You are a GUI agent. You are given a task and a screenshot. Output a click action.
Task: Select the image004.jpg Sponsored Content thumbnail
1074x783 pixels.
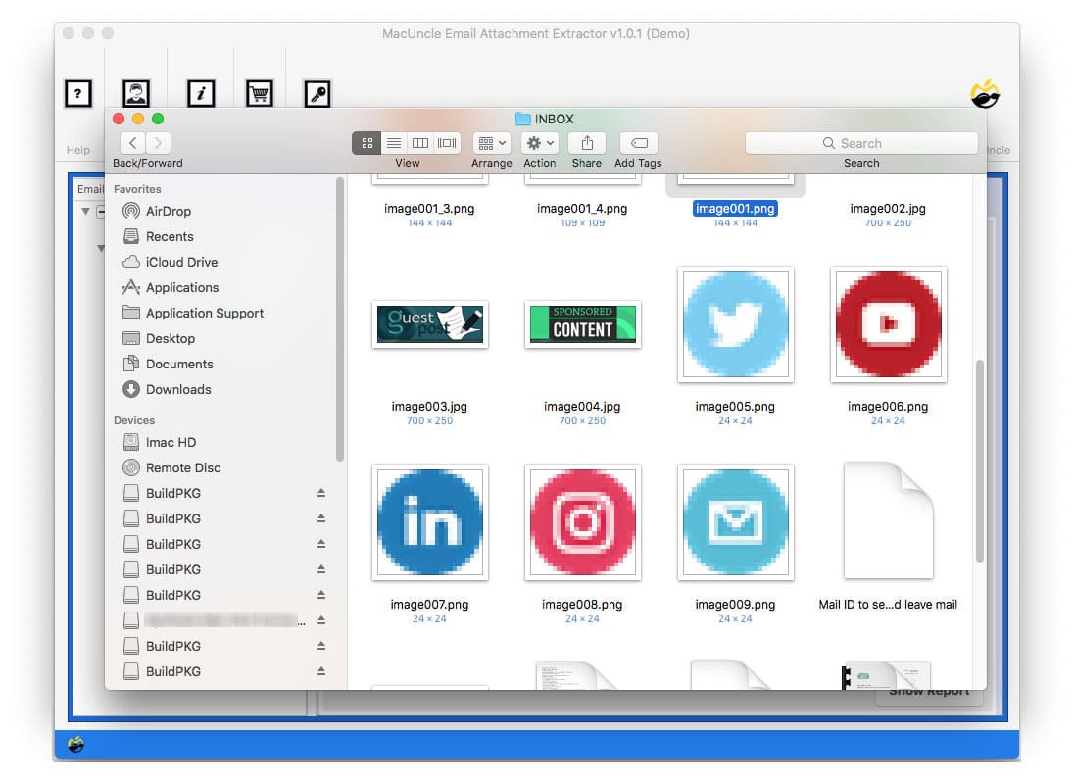[x=583, y=324]
